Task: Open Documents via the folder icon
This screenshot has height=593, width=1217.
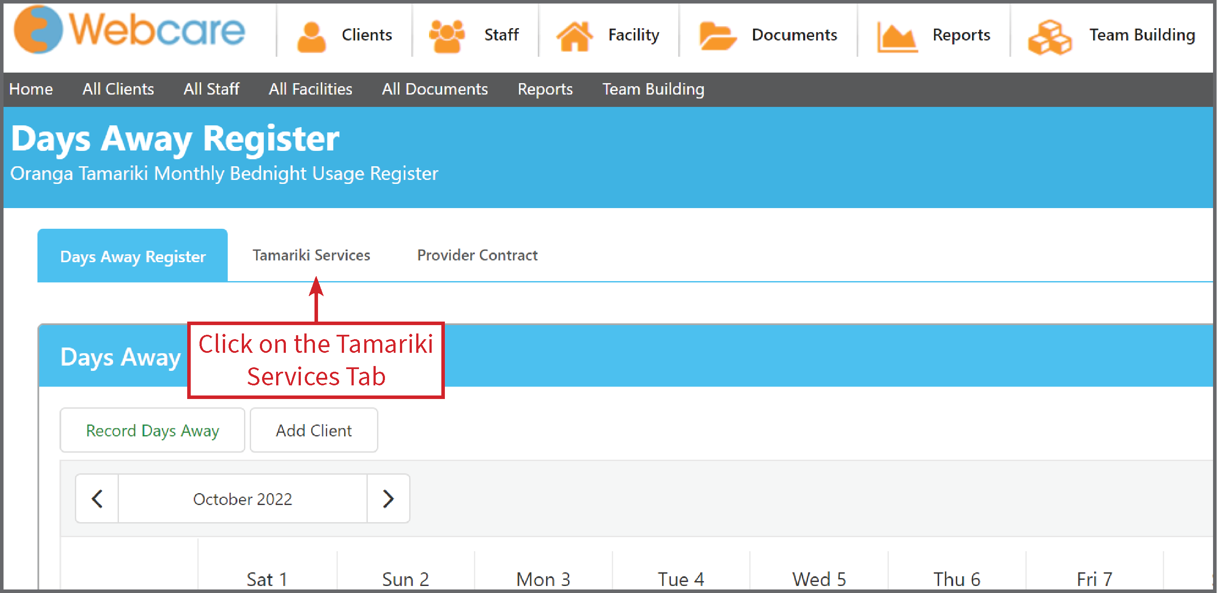Action: click(x=717, y=36)
